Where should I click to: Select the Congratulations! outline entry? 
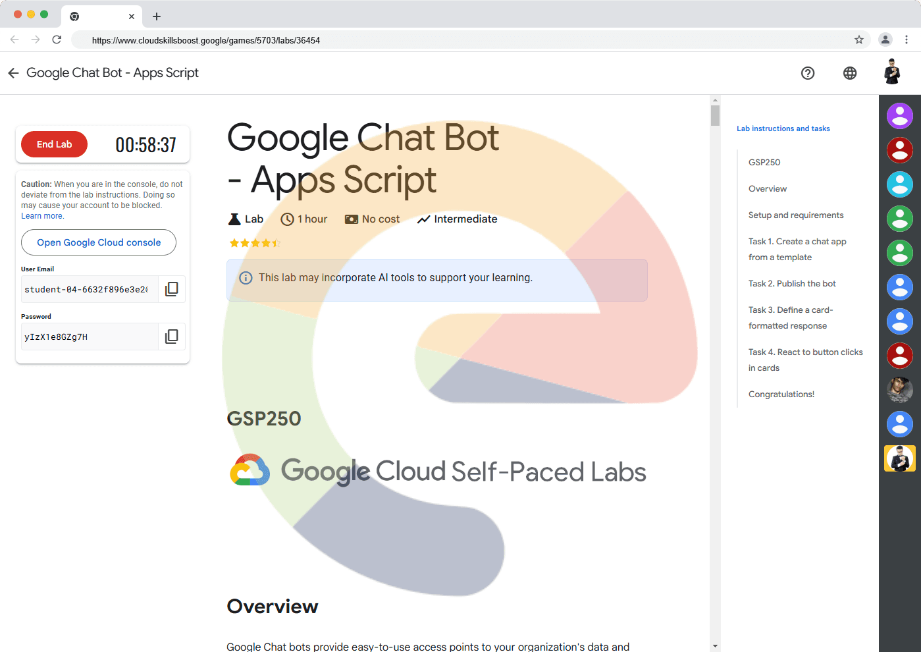click(x=781, y=394)
